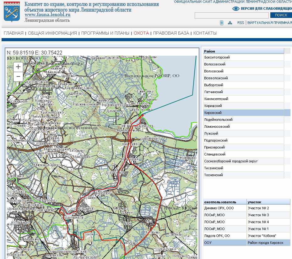Open the КОНТАКТЫ menu item
The height and width of the screenshot is (259, 292).
coord(205,33)
